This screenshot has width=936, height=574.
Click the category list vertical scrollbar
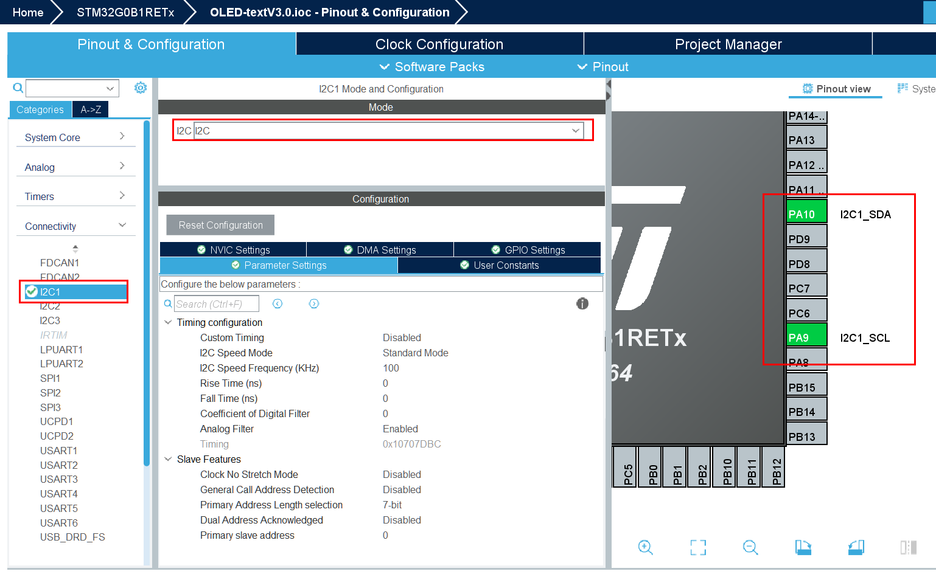coord(146,293)
